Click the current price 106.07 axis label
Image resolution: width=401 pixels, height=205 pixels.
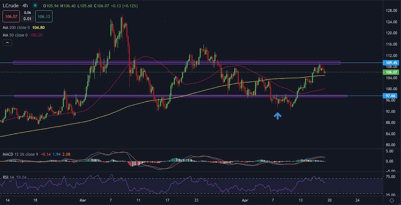pos(391,72)
